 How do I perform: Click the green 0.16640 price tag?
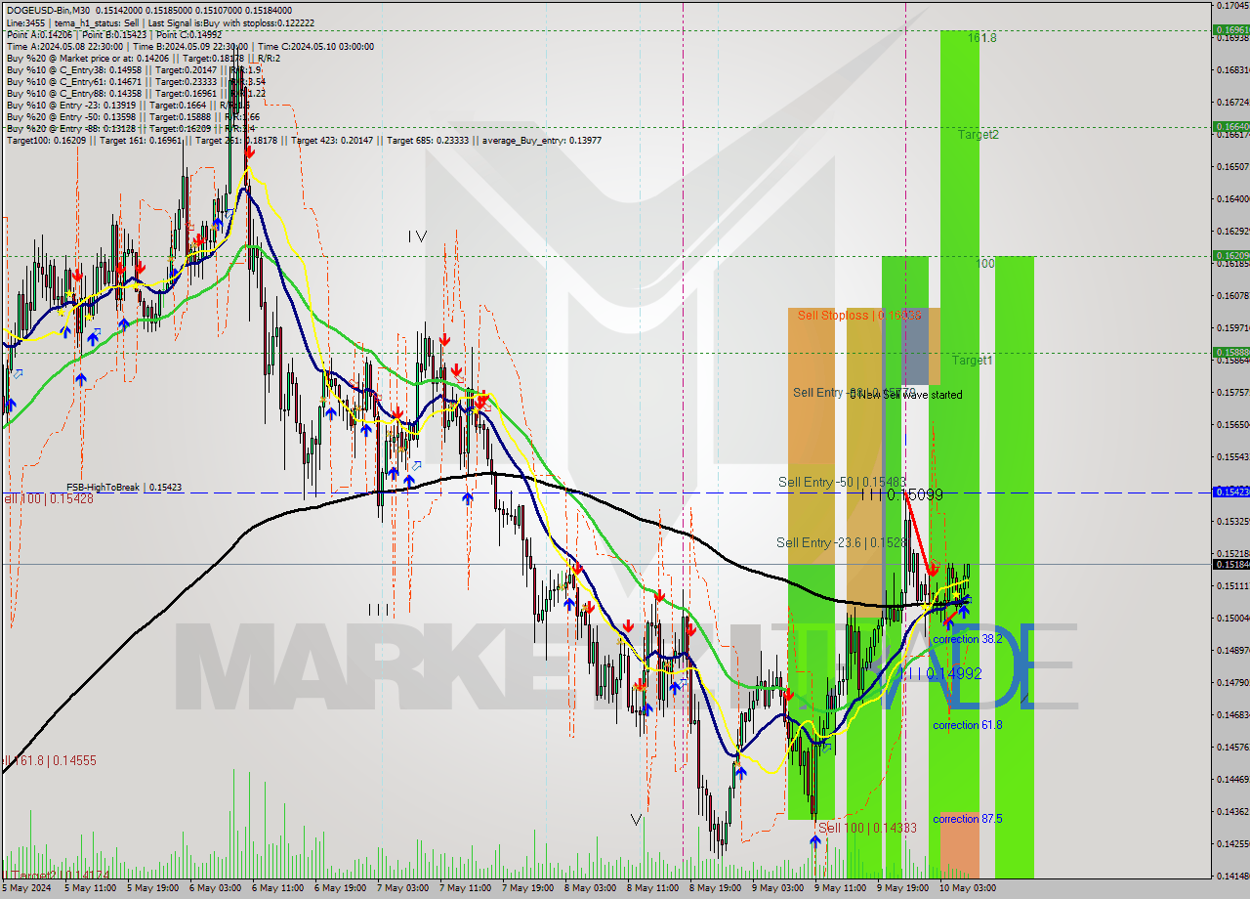click(1230, 126)
